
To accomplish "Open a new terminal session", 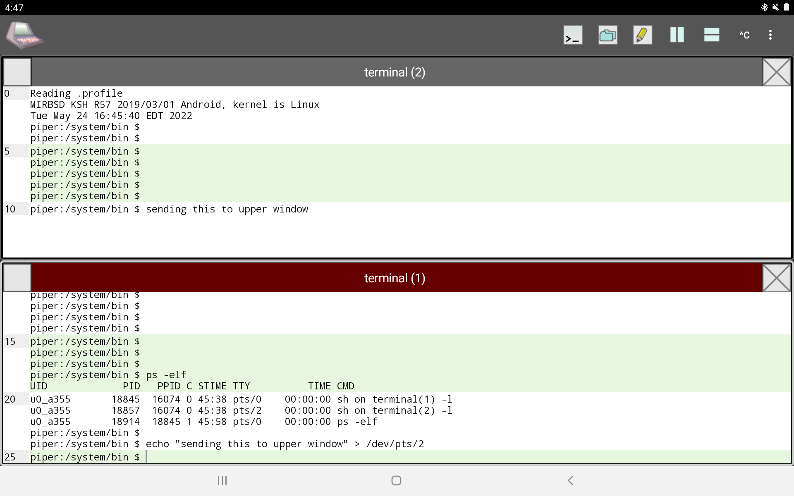I will 572,35.
